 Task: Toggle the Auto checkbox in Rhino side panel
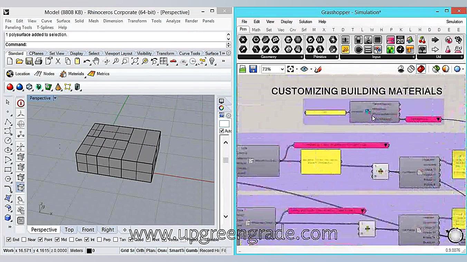click(x=222, y=131)
